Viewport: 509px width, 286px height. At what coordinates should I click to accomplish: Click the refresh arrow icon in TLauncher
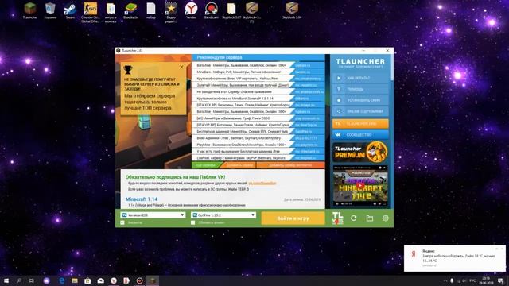tap(353, 218)
